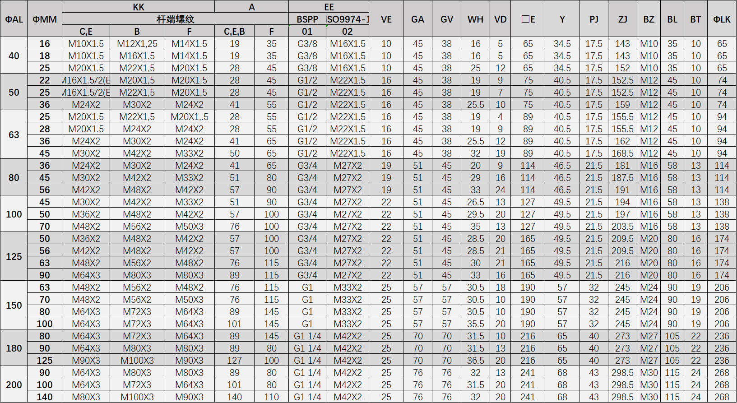Click the VE column header
The height and width of the screenshot is (403, 737).
coord(386,19)
